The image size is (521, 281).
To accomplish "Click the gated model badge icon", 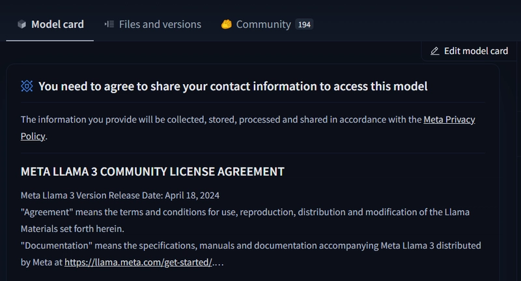I will [27, 86].
